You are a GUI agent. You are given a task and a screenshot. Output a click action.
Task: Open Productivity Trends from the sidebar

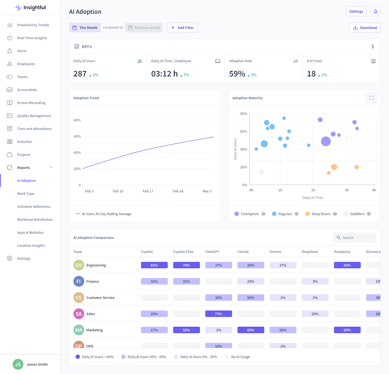pyautogui.click(x=33, y=25)
